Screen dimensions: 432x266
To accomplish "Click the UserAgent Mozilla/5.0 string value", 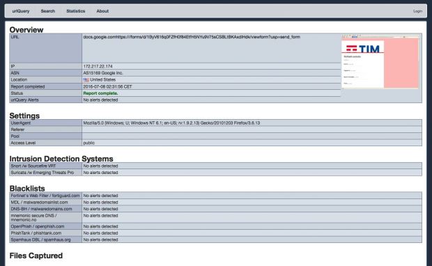I will coord(171,123).
